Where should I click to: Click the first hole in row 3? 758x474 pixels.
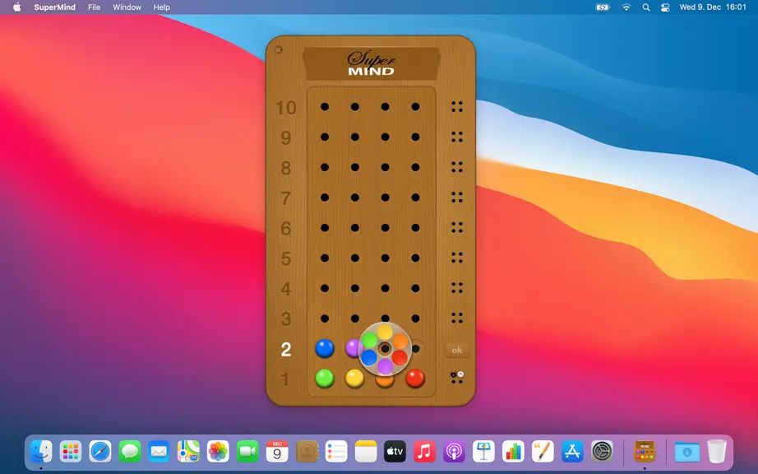(325, 318)
